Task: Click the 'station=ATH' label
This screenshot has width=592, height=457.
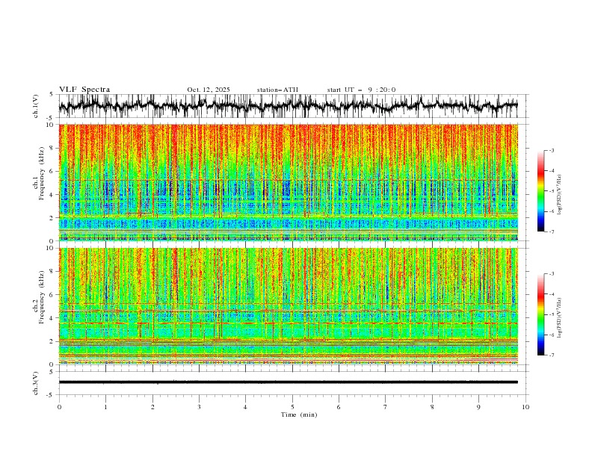Action: [x=277, y=90]
